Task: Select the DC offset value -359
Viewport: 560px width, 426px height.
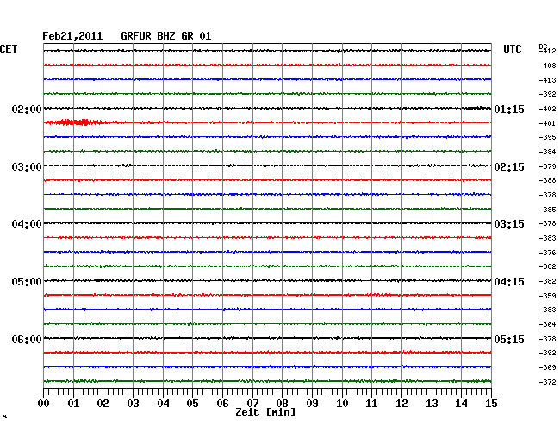Action: click(x=547, y=296)
